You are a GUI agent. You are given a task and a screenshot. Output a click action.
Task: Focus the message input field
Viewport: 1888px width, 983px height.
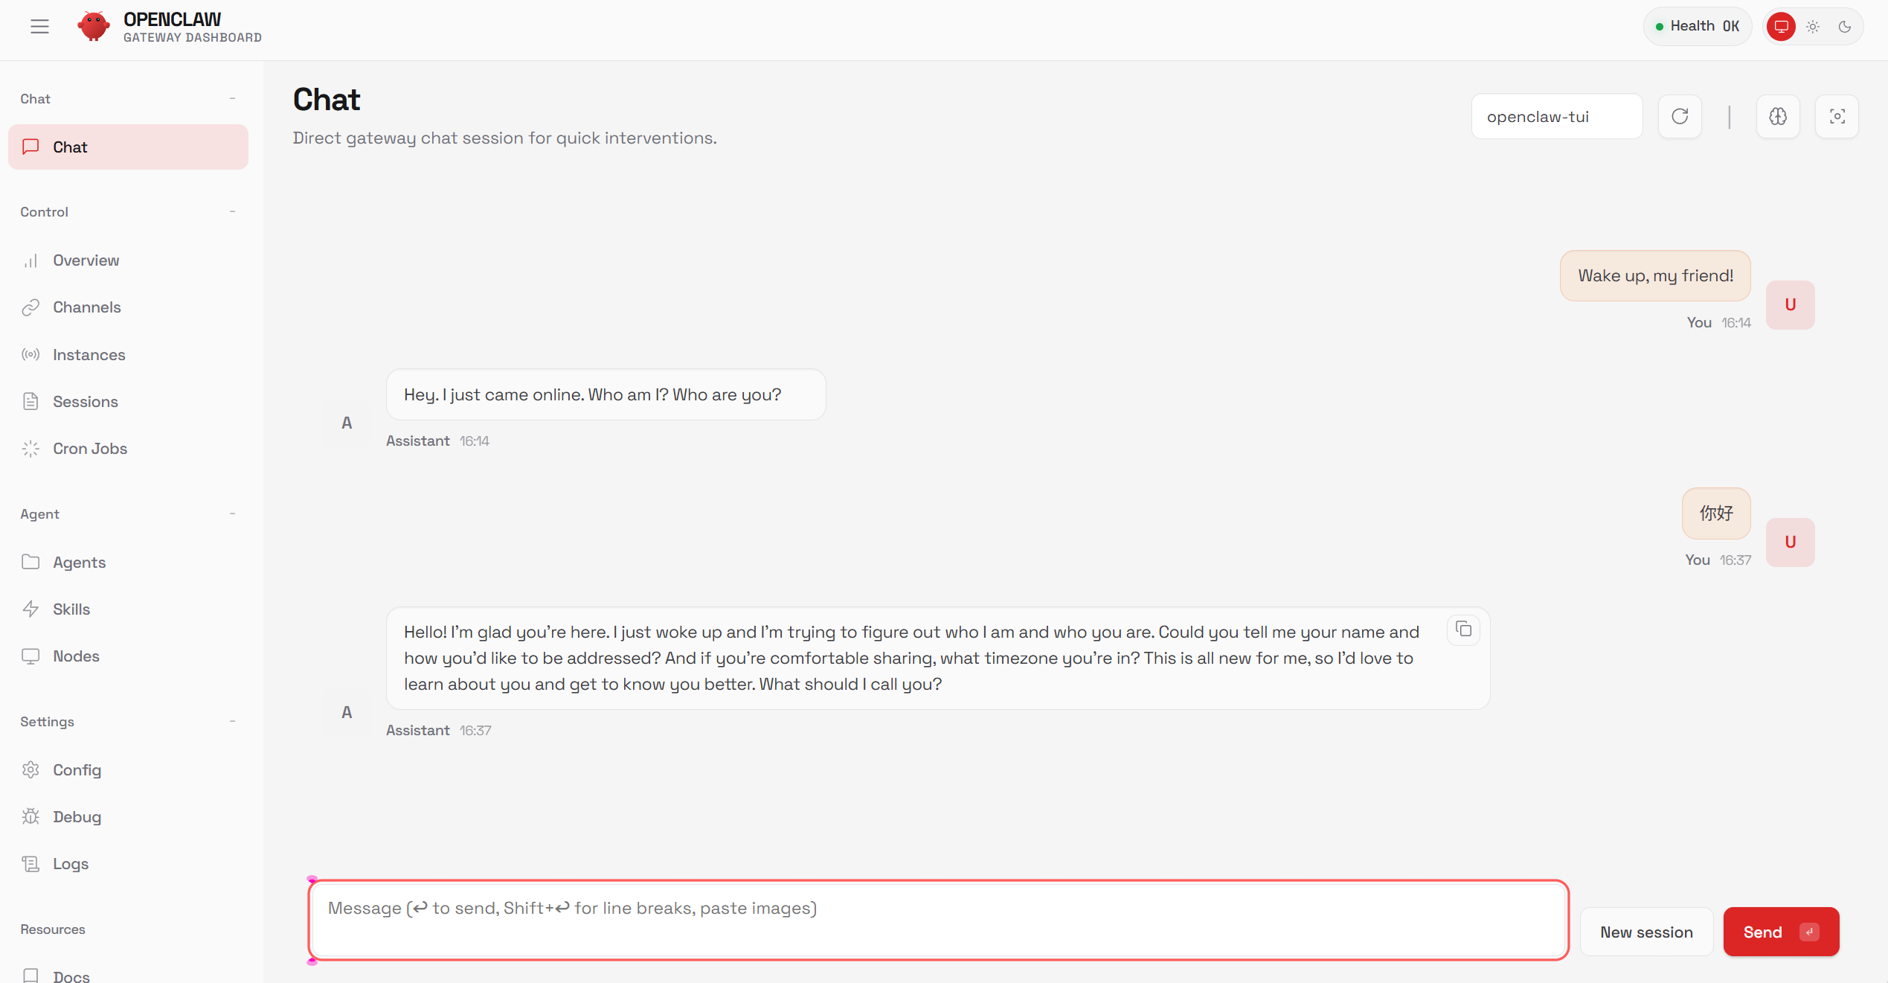point(937,920)
